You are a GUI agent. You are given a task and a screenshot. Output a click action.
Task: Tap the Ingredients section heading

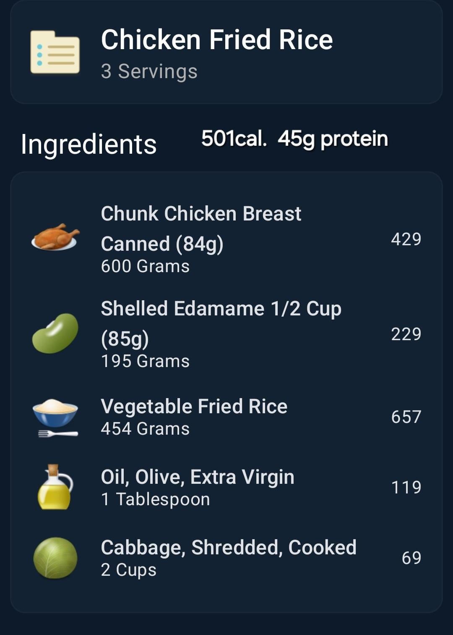pyautogui.click(x=89, y=144)
